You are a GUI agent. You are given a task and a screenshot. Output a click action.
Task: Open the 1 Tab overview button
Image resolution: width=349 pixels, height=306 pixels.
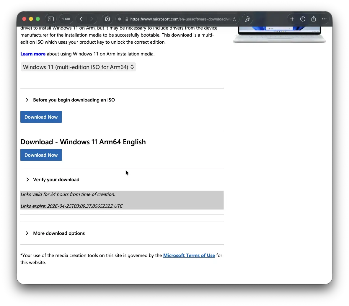[66, 19]
